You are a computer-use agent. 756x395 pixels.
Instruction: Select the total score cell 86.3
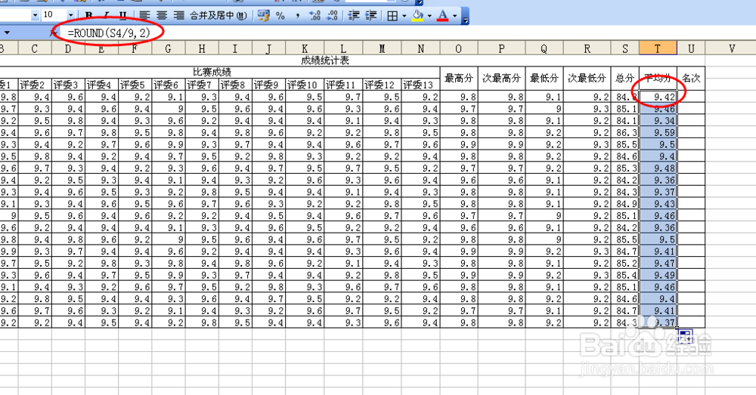625,132
